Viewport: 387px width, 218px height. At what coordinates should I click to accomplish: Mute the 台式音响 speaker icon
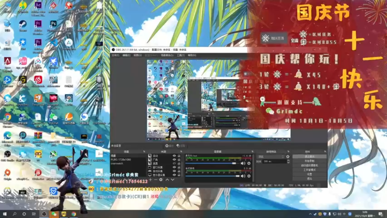pos(243,176)
